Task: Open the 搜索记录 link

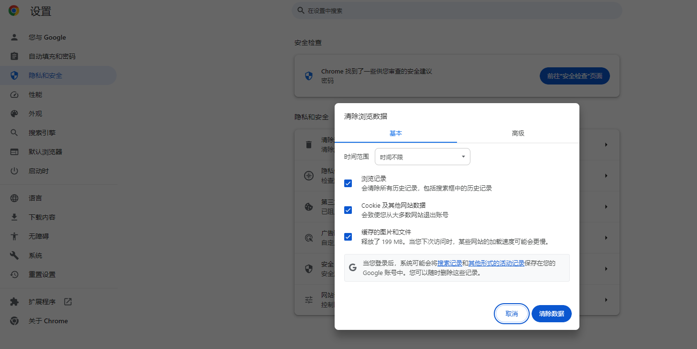Action: coord(450,263)
